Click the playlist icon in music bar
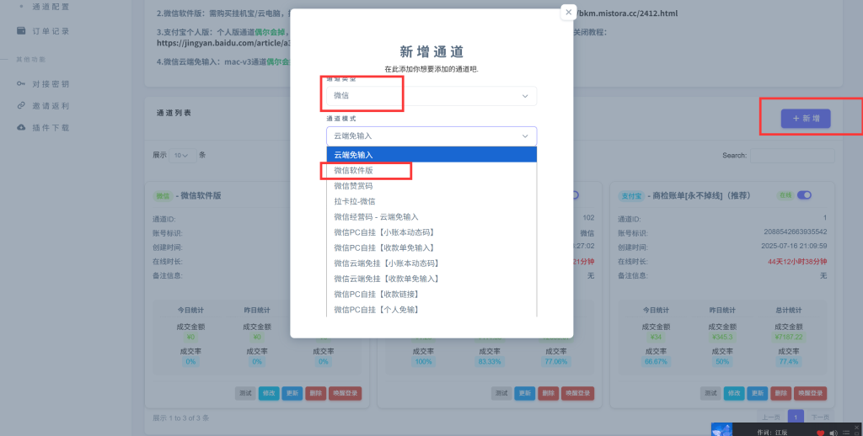The height and width of the screenshot is (436, 863). click(846, 433)
